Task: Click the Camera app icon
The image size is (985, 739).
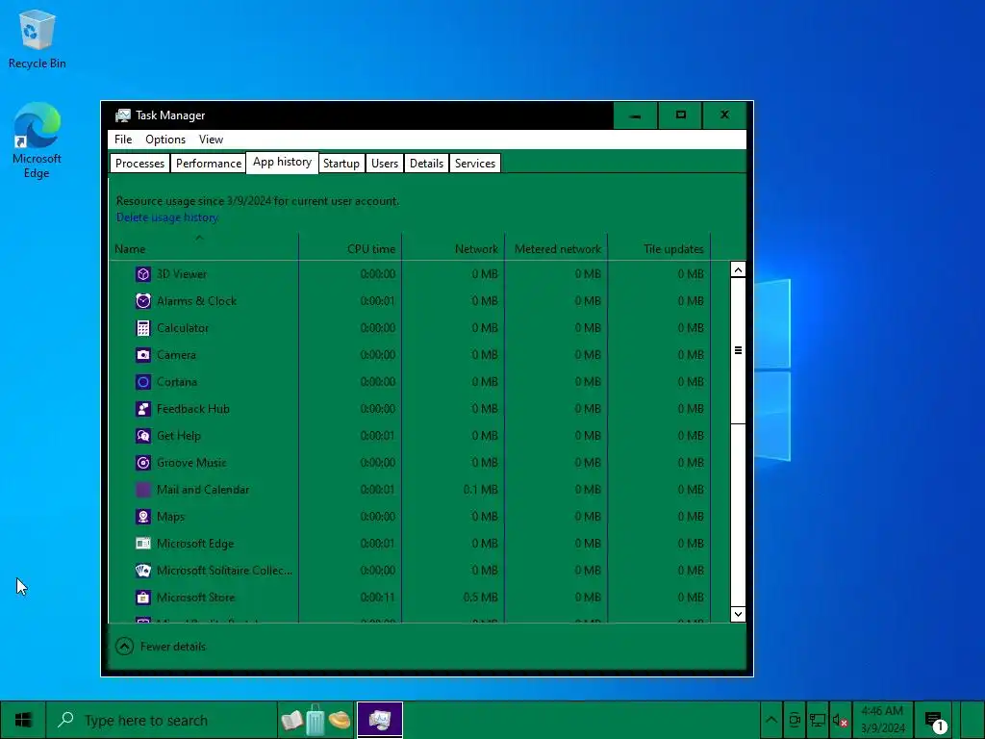Action: click(143, 355)
